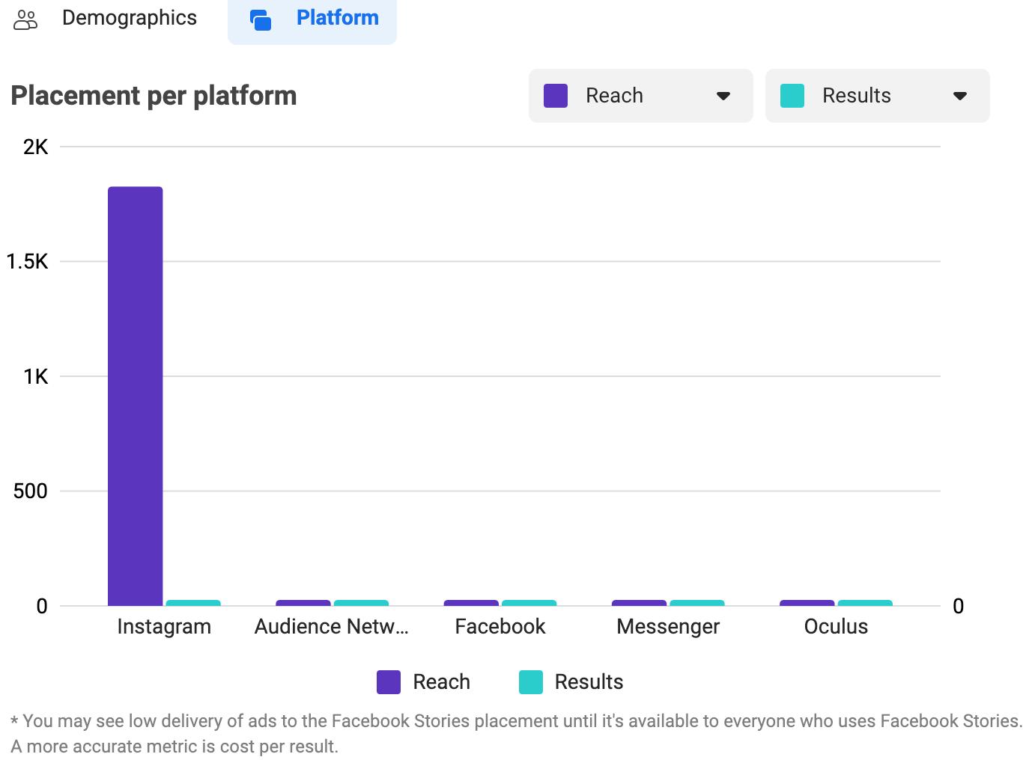The image size is (1023, 763).
Task: Click the Platform tab icon
Action: click(261, 19)
